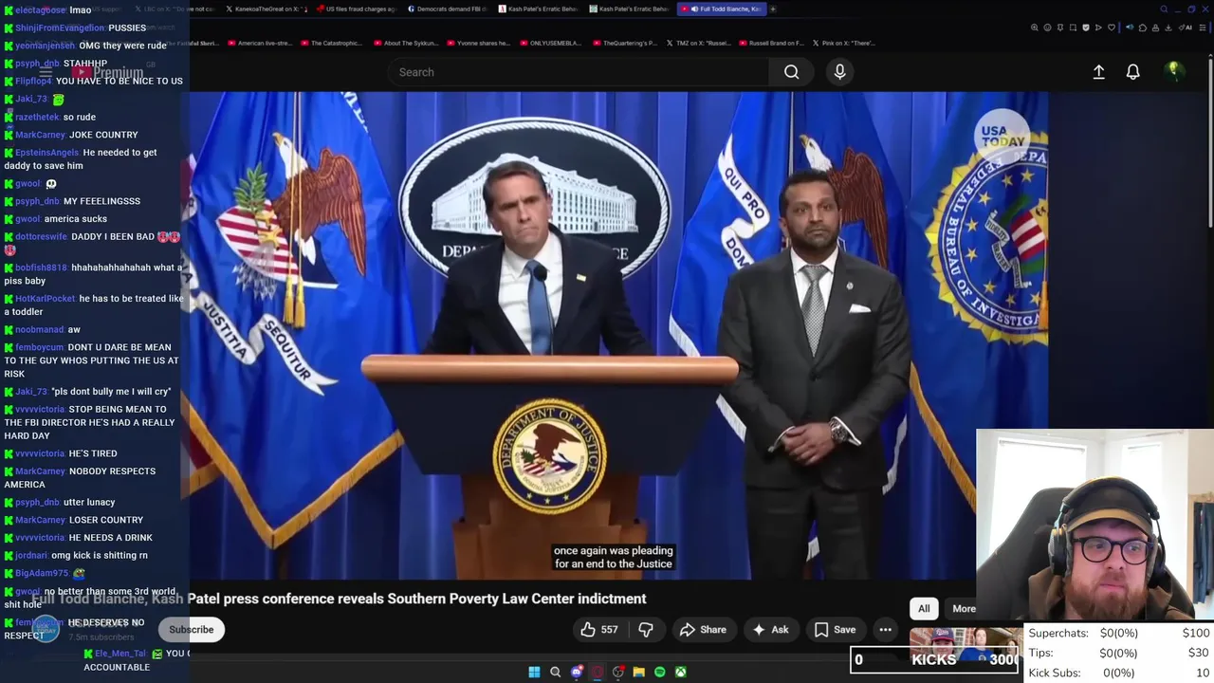This screenshot has height=683, width=1214.
Task: Open Discord from the taskbar
Action: (x=577, y=673)
